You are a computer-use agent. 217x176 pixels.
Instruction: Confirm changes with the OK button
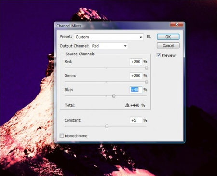pyautogui.click(x=168, y=37)
